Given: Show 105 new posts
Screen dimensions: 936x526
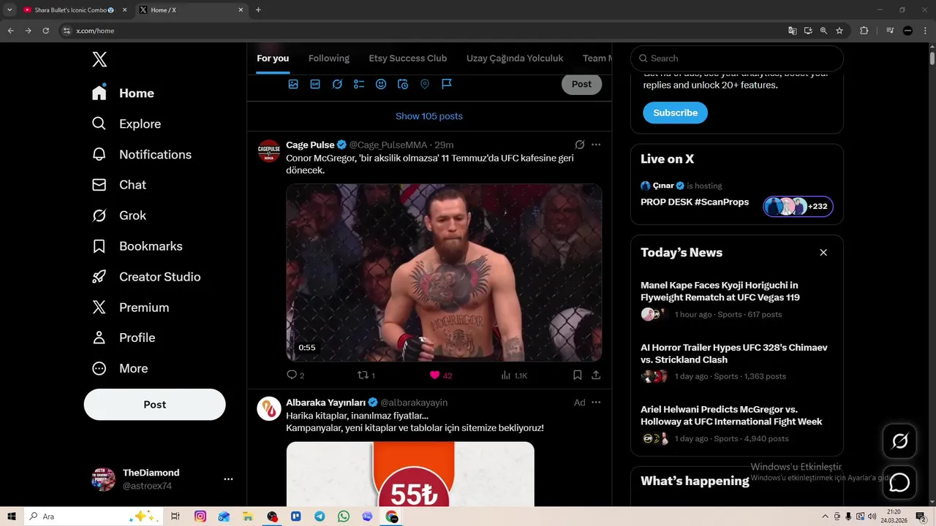Looking at the screenshot, I should pyautogui.click(x=429, y=116).
